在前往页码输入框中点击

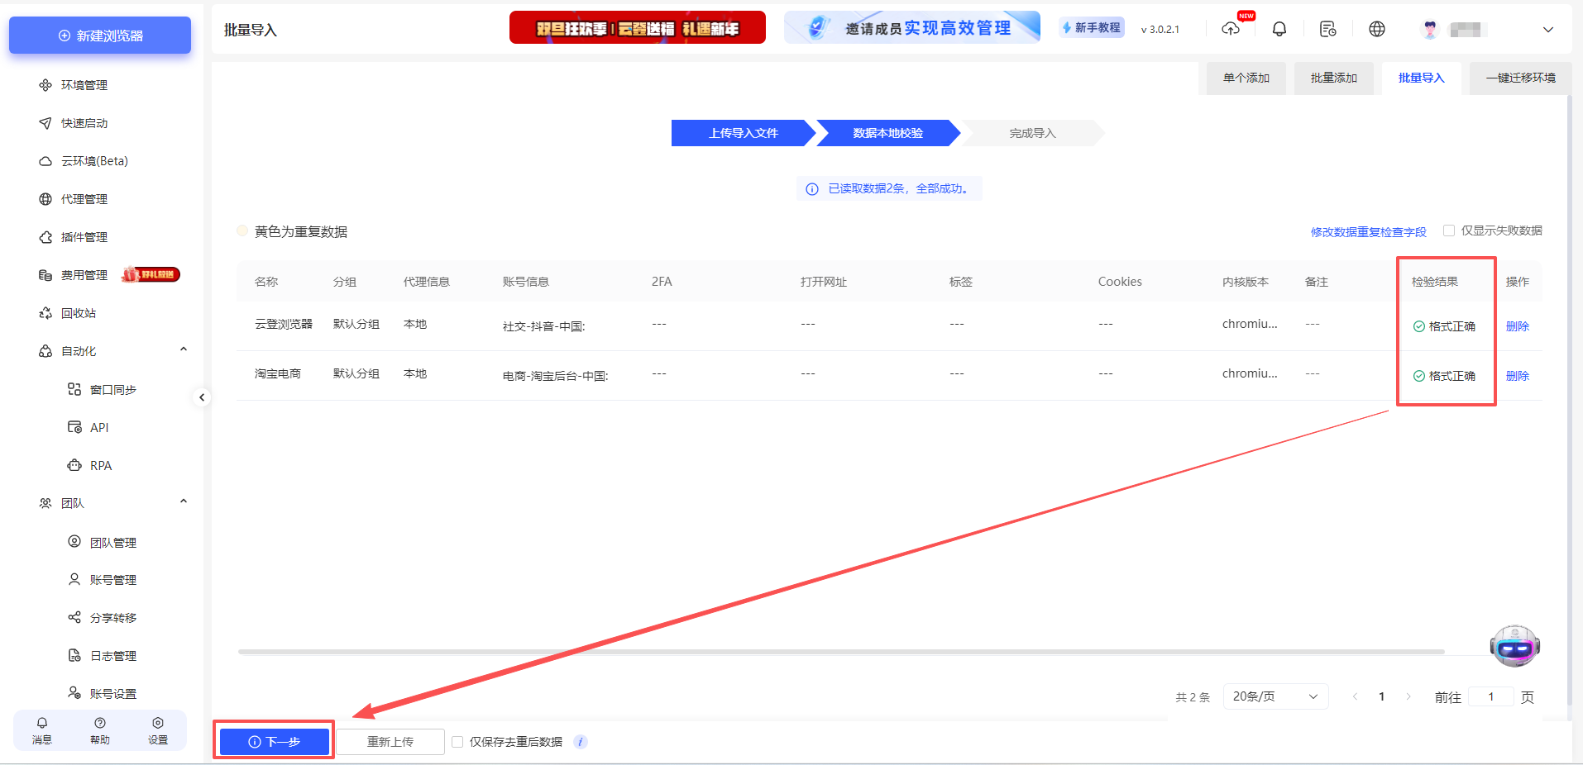1490,696
